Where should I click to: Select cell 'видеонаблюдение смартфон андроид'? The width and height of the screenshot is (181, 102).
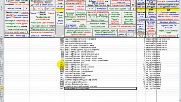(100, 39)
